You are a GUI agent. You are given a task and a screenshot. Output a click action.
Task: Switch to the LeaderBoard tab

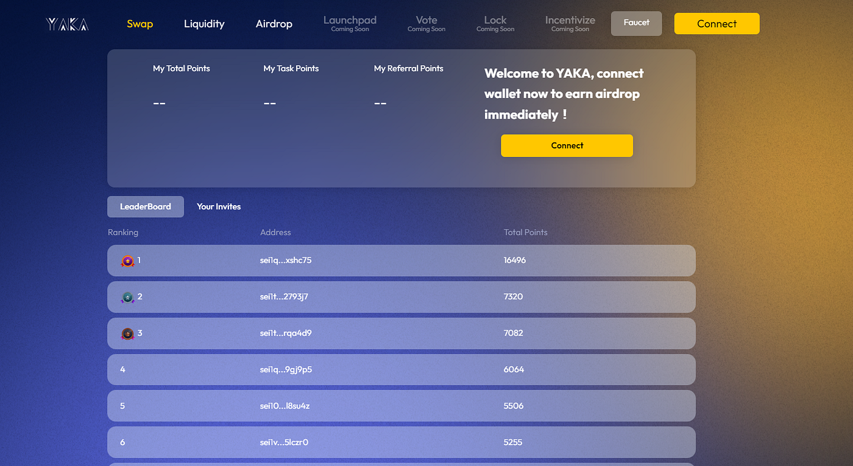click(146, 207)
